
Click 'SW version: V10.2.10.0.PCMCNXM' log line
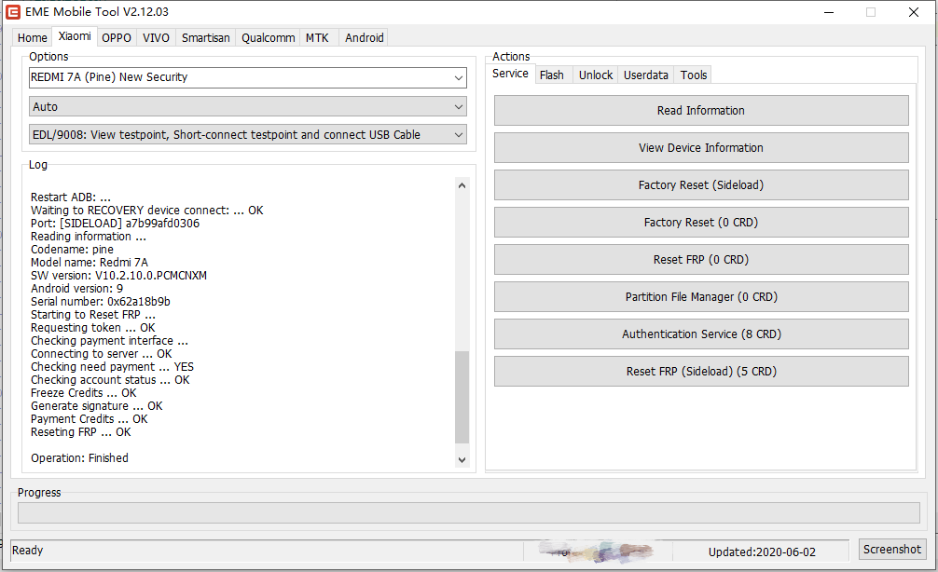pyautogui.click(x=119, y=276)
